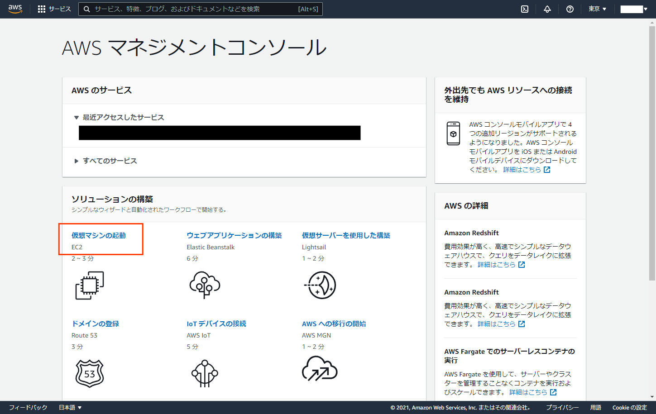Click the AWS IoT device icon
The height and width of the screenshot is (414, 656).
pos(205,373)
